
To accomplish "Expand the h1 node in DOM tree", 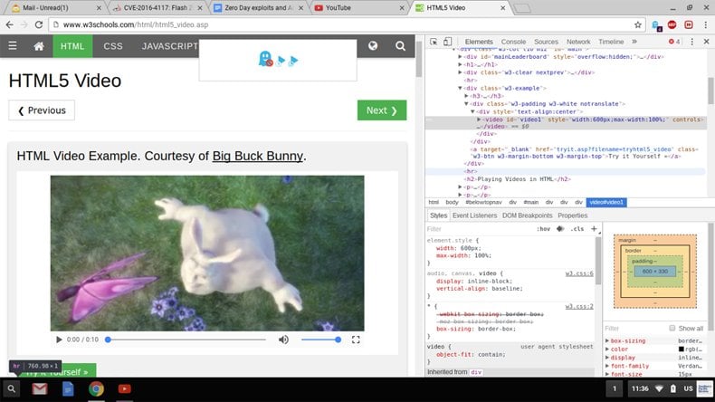I will click(460, 65).
